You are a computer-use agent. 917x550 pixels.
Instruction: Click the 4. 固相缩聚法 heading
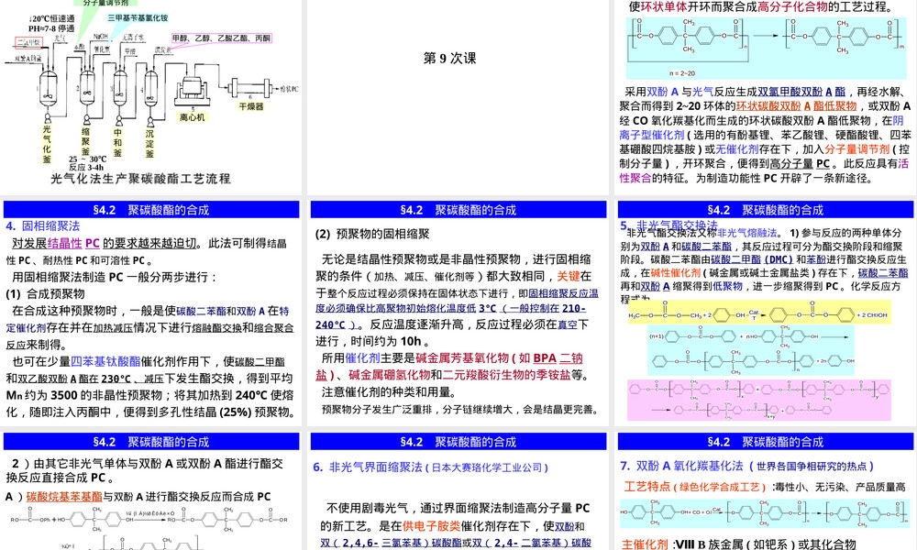point(43,226)
